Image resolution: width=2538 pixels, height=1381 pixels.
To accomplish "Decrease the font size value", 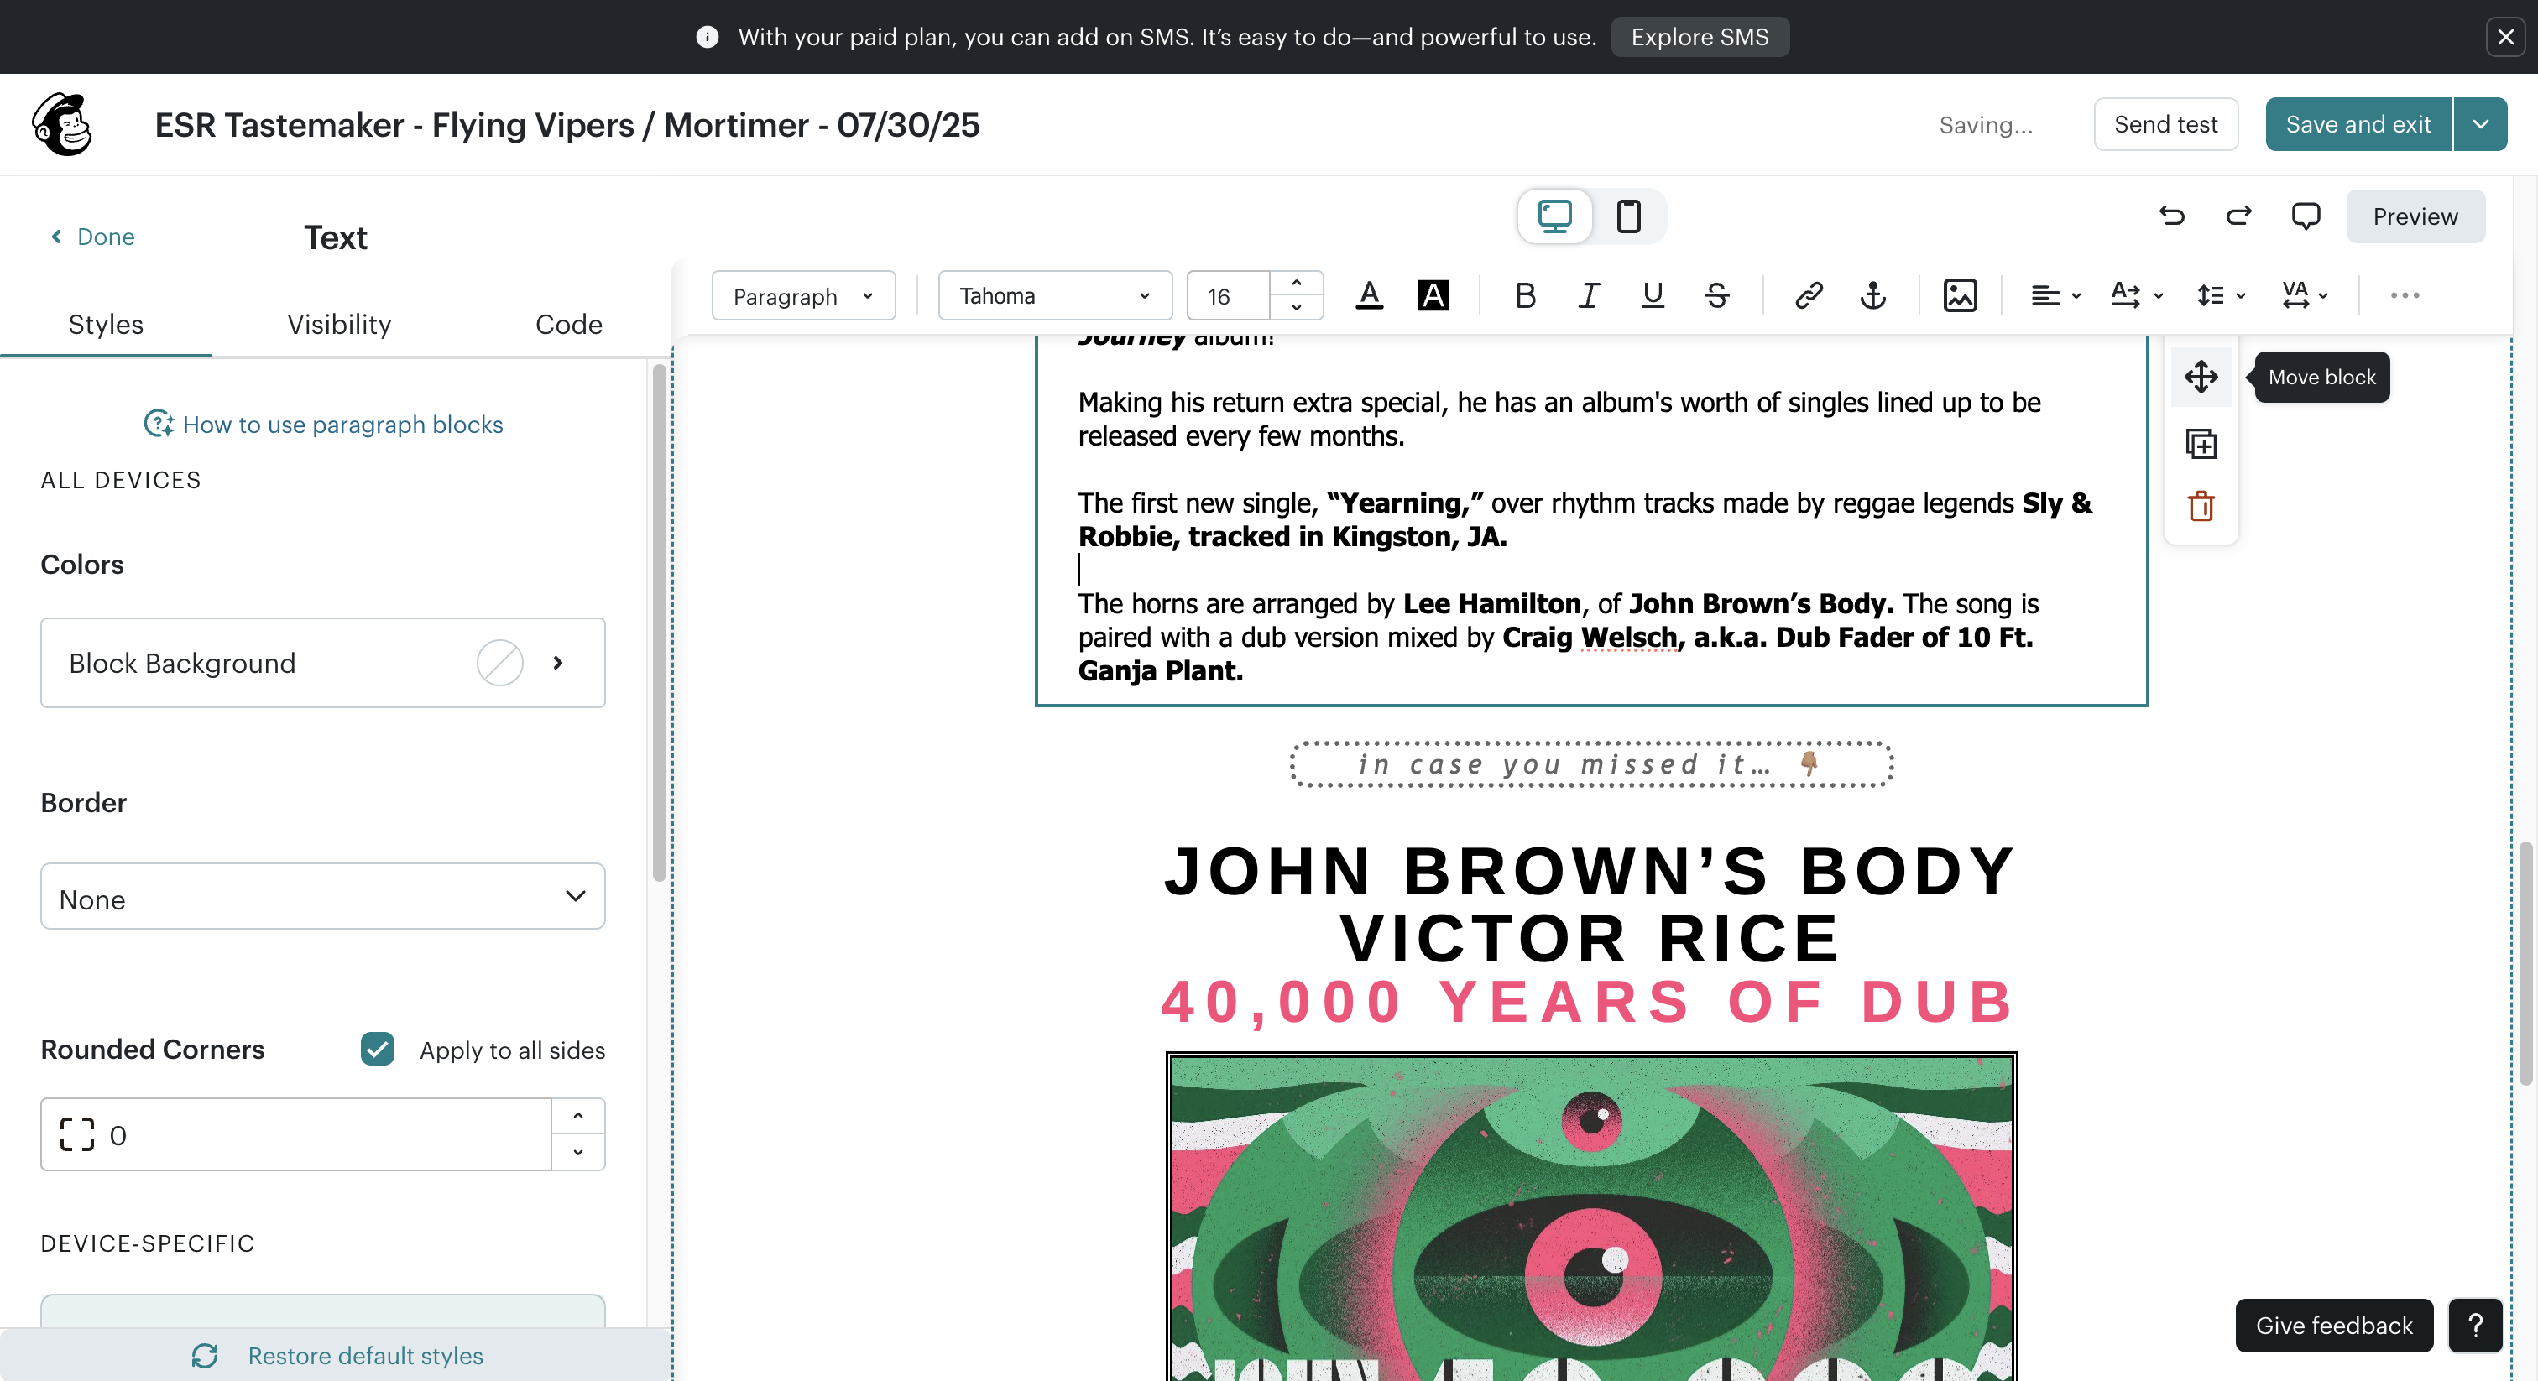I will pyautogui.click(x=1297, y=307).
